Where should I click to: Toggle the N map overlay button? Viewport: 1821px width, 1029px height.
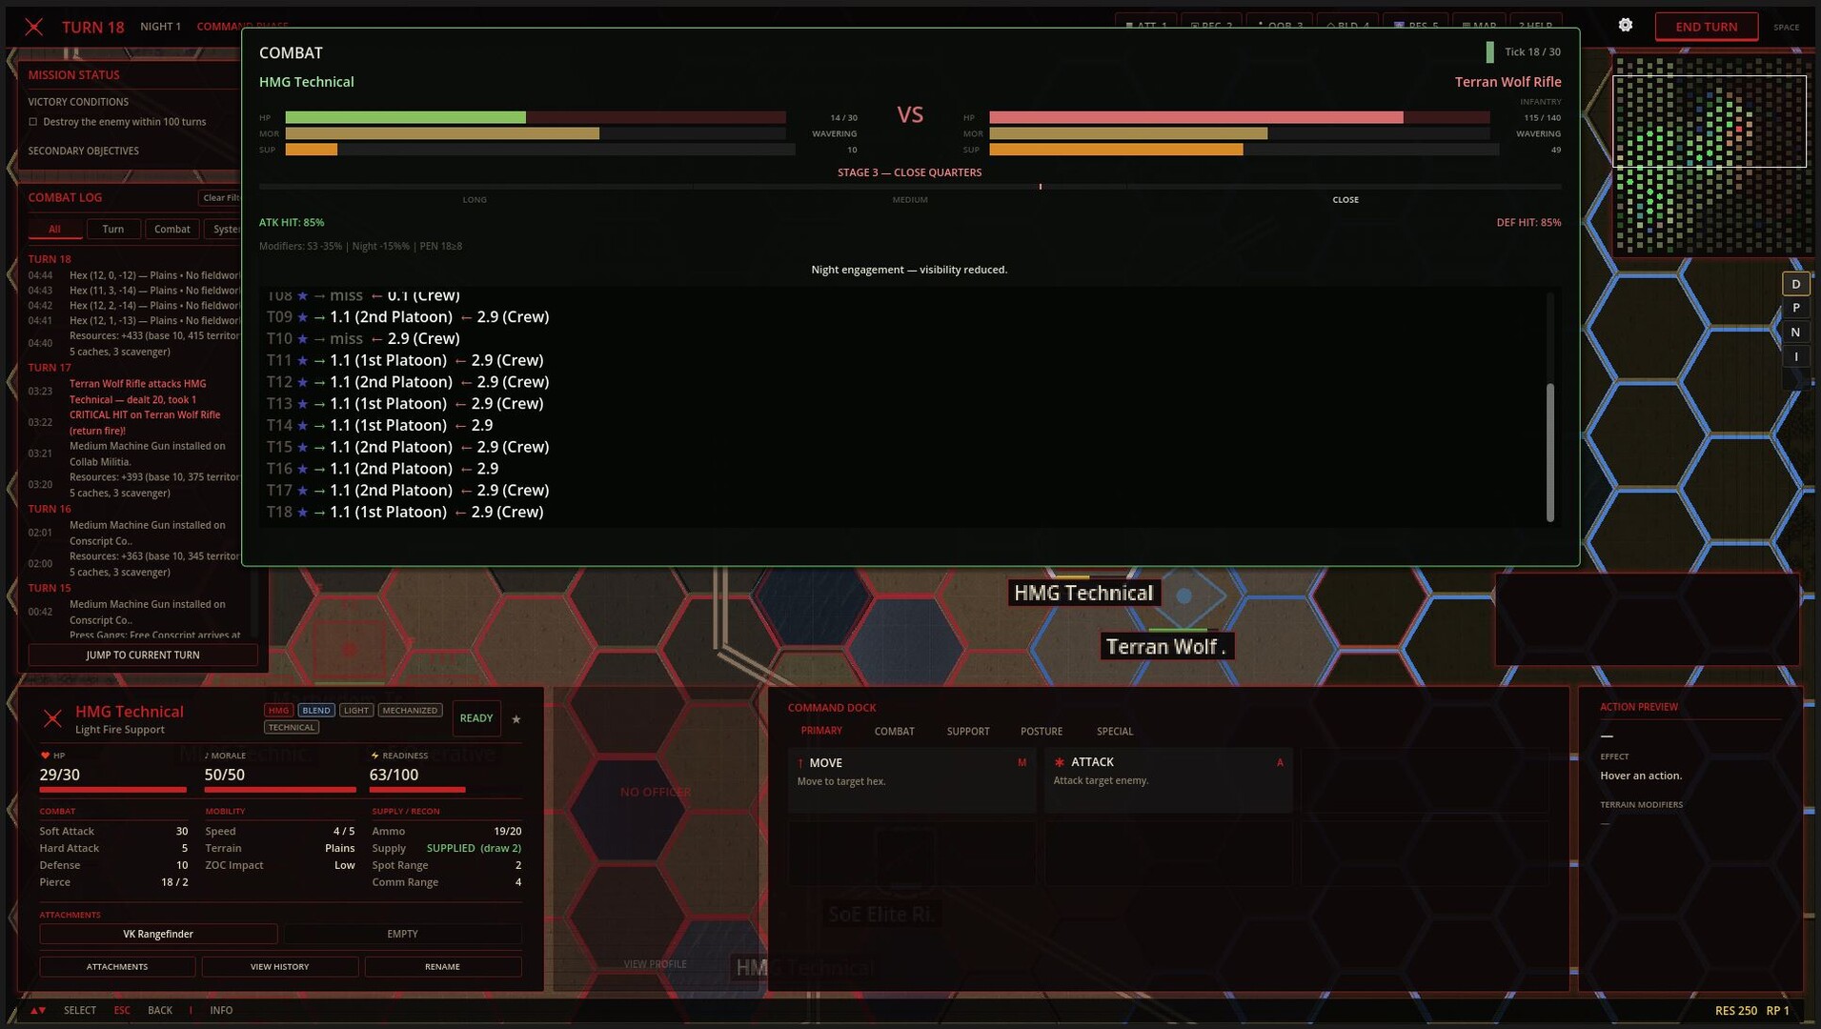[1796, 333]
